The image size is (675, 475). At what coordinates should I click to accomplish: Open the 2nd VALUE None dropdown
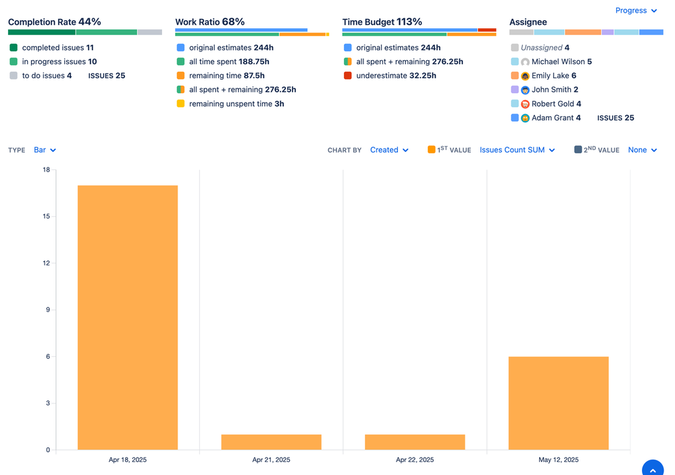point(643,150)
